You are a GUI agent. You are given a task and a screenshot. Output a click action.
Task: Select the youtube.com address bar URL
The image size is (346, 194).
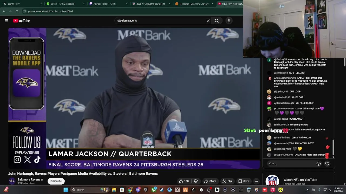(50, 11)
